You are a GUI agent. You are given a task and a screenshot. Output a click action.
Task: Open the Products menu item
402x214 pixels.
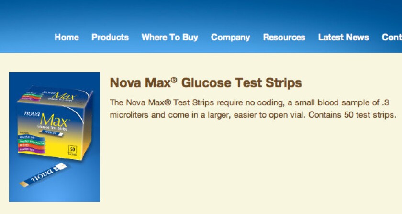coord(110,37)
